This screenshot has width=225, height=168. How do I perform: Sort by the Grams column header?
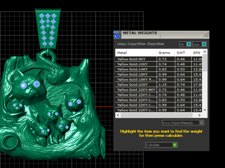click(165, 53)
